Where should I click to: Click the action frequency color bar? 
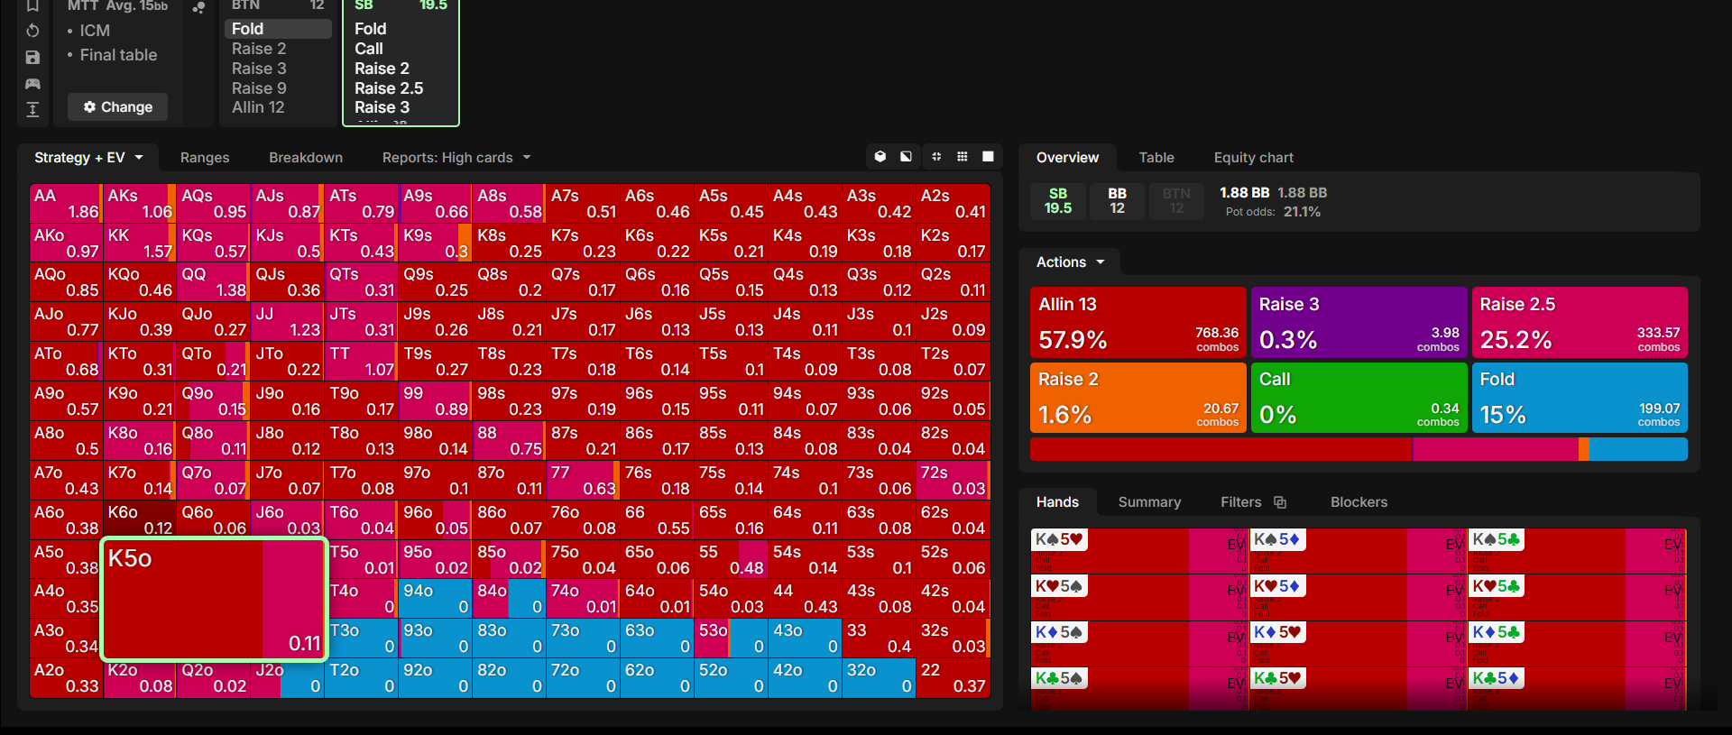(x=1359, y=449)
